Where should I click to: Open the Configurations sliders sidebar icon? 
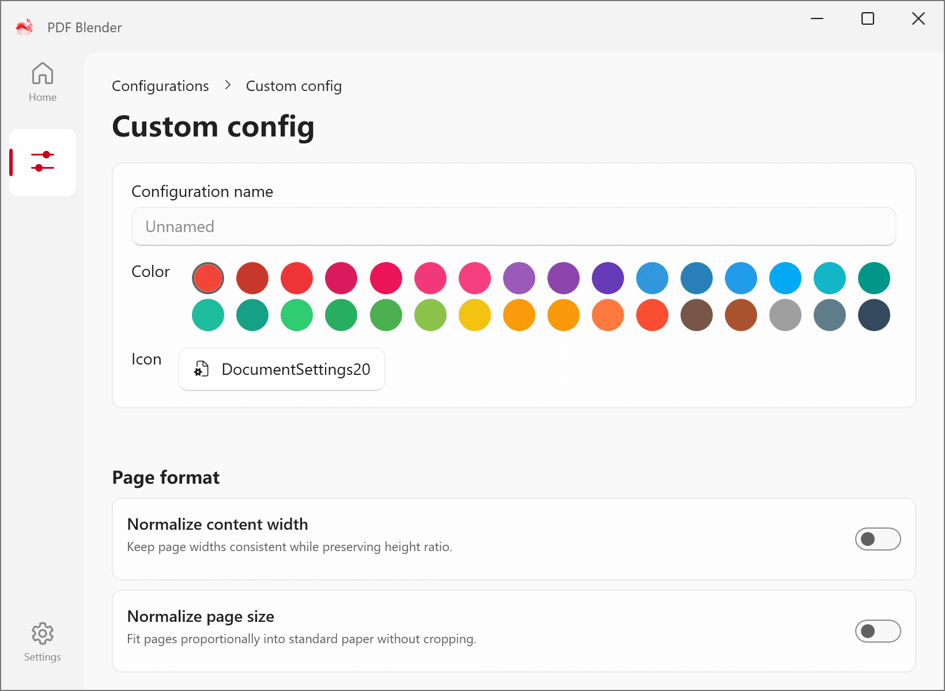point(43,162)
